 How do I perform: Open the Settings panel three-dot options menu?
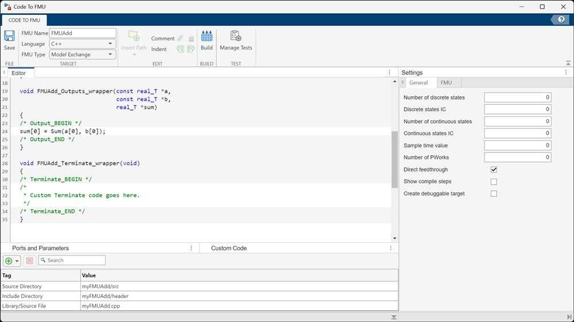pyautogui.click(x=566, y=72)
